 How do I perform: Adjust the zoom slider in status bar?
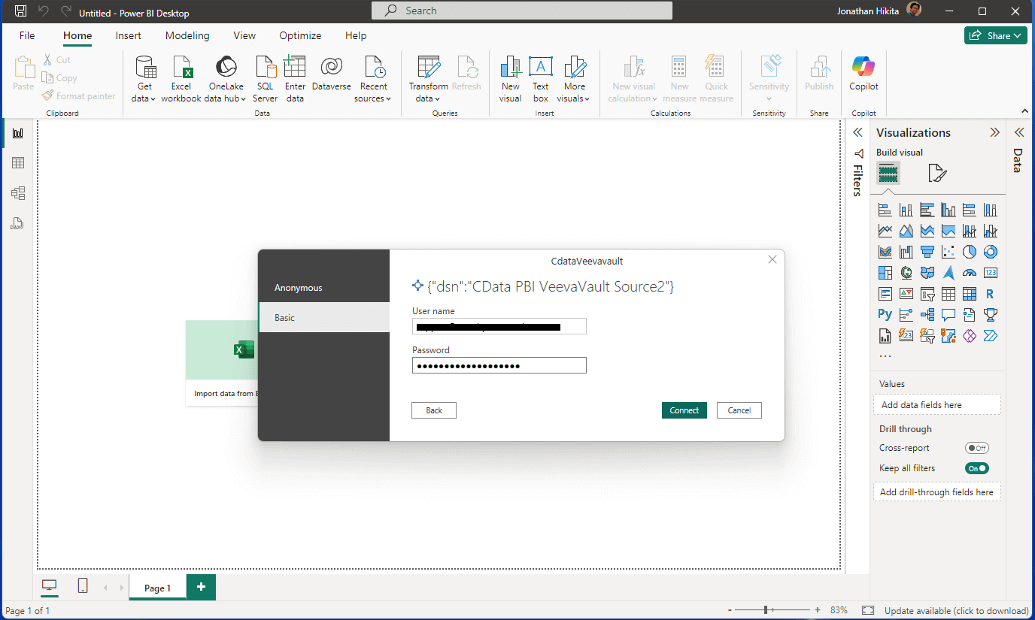point(766,610)
